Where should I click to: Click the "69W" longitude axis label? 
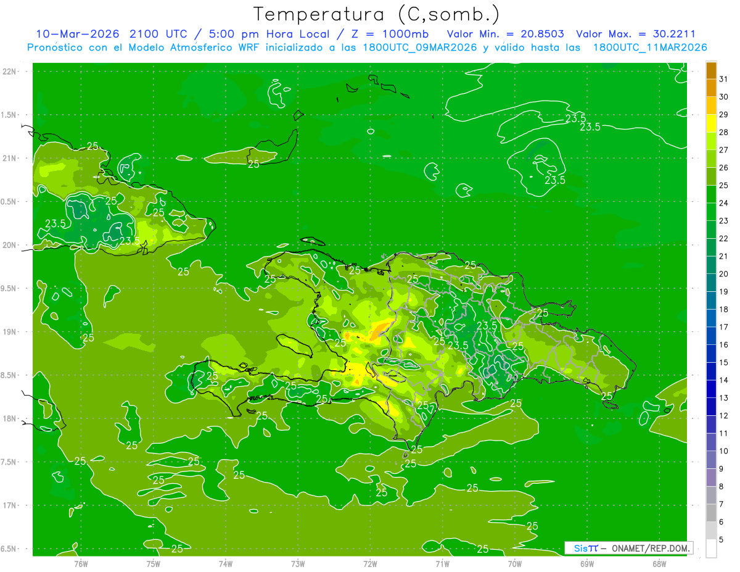(x=587, y=564)
